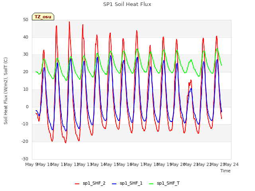The height and width of the screenshot is (191, 255).
Task: Select the sp1_SHF_T legend label
Action: [x=168, y=183]
